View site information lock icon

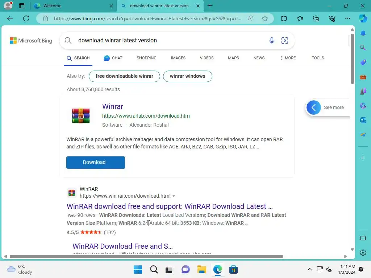pyautogui.click(x=46, y=18)
